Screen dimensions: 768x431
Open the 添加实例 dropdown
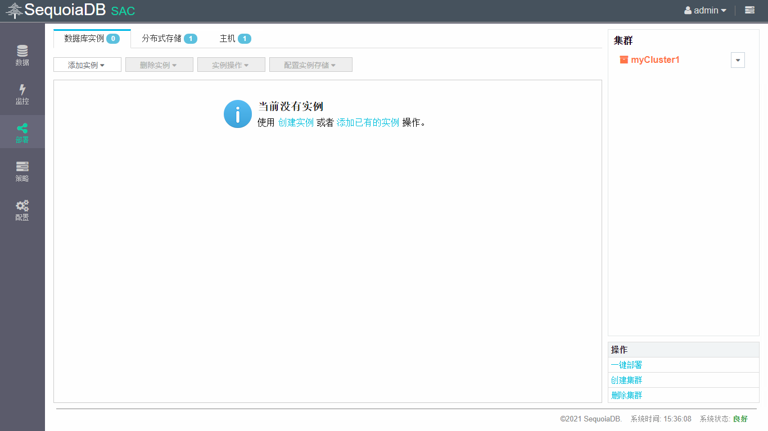point(87,65)
